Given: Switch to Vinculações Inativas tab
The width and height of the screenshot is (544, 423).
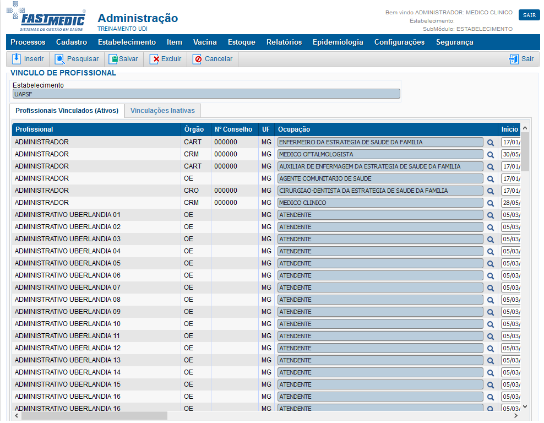Looking at the screenshot, I should coord(162,111).
